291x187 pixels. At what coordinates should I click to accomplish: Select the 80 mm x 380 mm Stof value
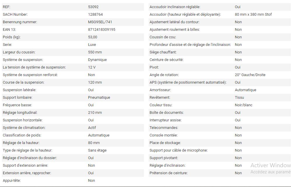[x=253, y=15]
